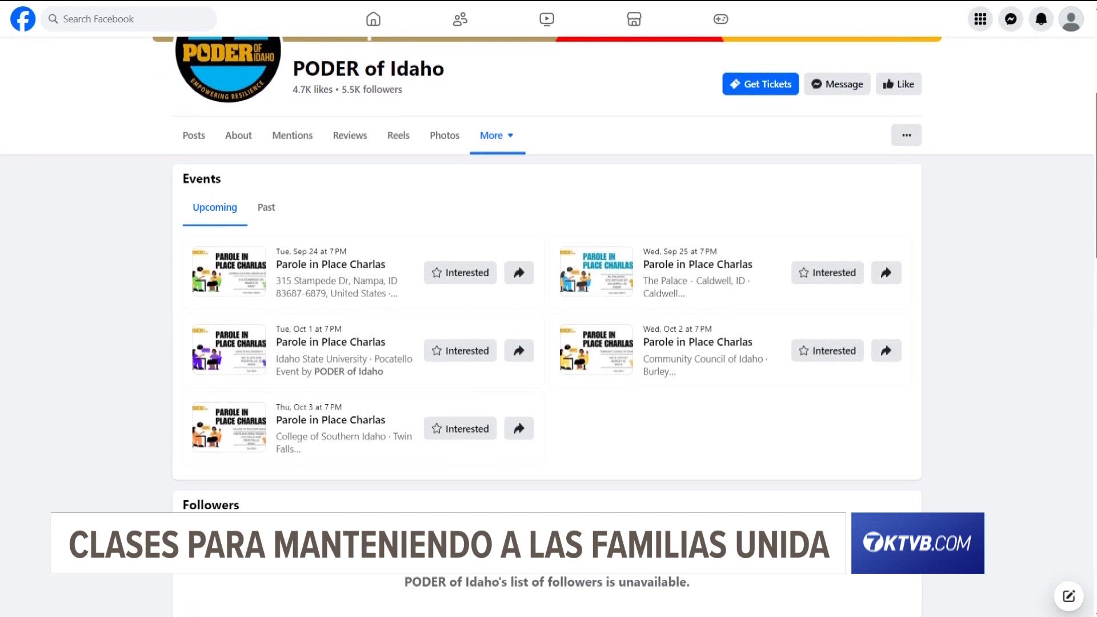Share the Oct 1 Pocatello event

pyautogui.click(x=519, y=351)
